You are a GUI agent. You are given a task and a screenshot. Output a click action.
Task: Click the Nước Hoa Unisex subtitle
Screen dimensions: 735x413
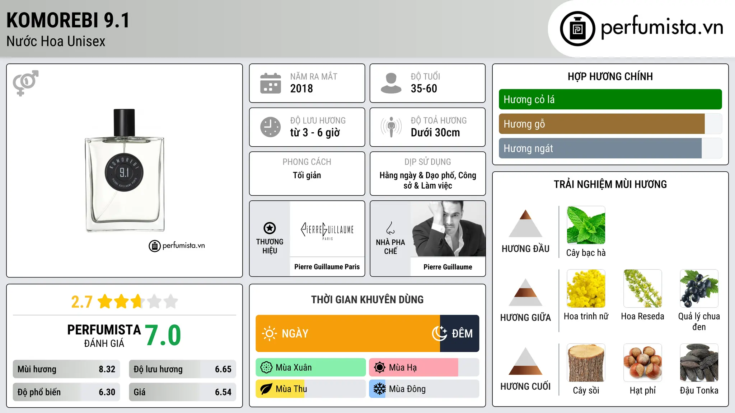point(56,42)
